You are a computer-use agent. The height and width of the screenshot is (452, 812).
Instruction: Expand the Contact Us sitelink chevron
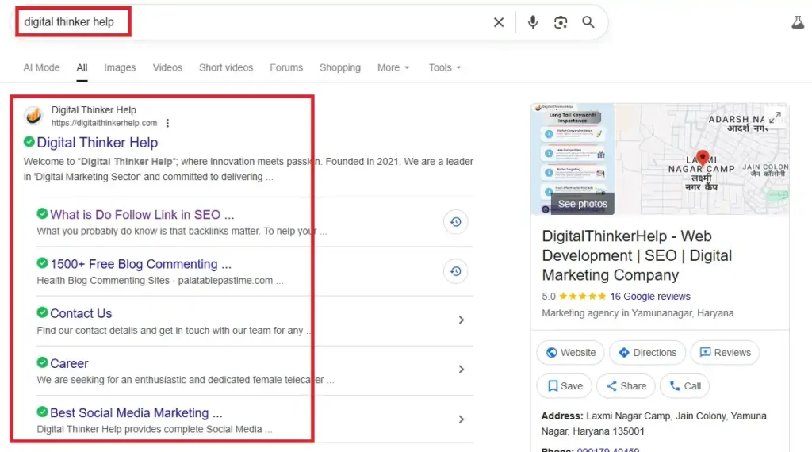[x=461, y=320]
